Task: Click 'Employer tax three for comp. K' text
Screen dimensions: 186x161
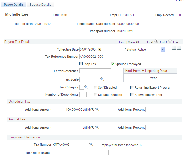Action: (121, 145)
